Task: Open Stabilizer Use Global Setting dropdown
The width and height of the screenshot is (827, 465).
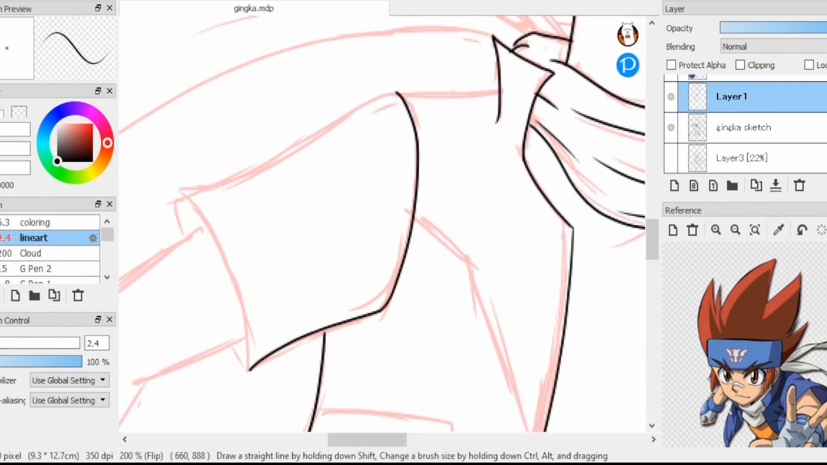Action: click(x=69, y=380)
